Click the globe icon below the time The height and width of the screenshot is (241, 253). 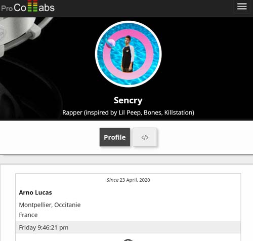coord(128,240)
